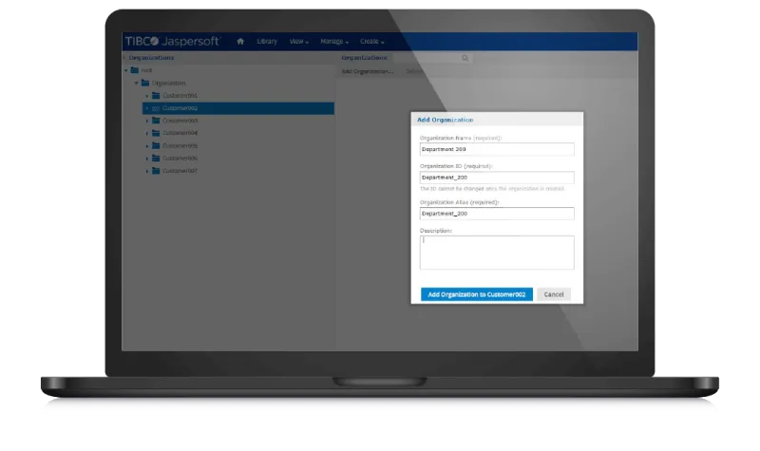Click Add Organization to Customer002 button
The image size is (760, 451).
(477, 294)
